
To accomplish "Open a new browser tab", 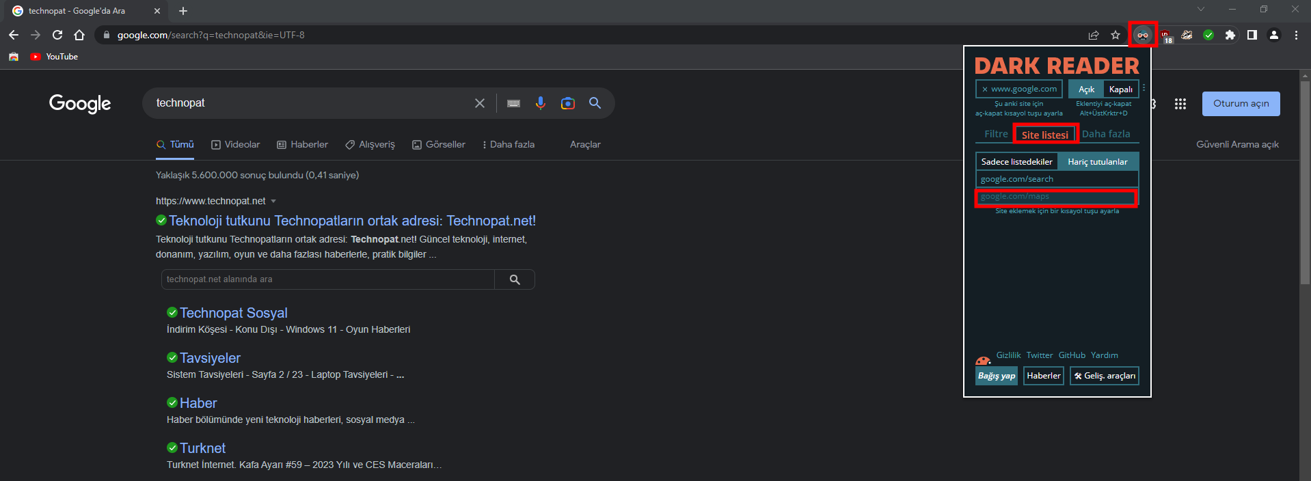I will [183, 11].
